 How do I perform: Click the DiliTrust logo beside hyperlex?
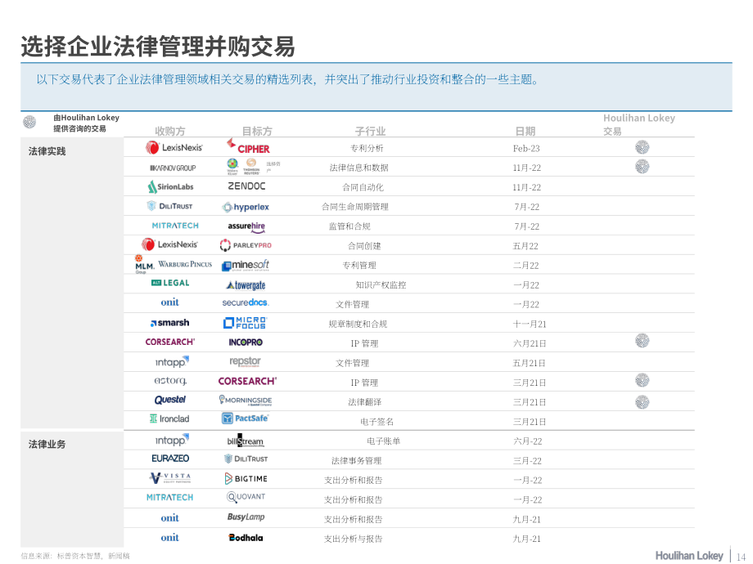click(x=169, y=206)
